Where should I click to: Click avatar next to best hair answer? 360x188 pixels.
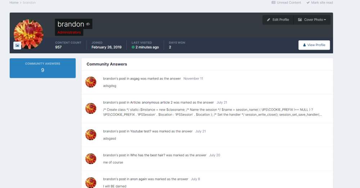[x=91, y=159]
